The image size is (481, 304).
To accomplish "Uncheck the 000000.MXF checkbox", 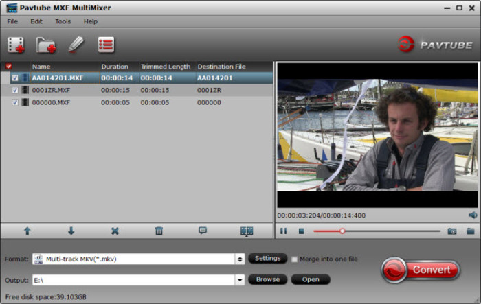I will pyautogui.click(x=14, y=102).
